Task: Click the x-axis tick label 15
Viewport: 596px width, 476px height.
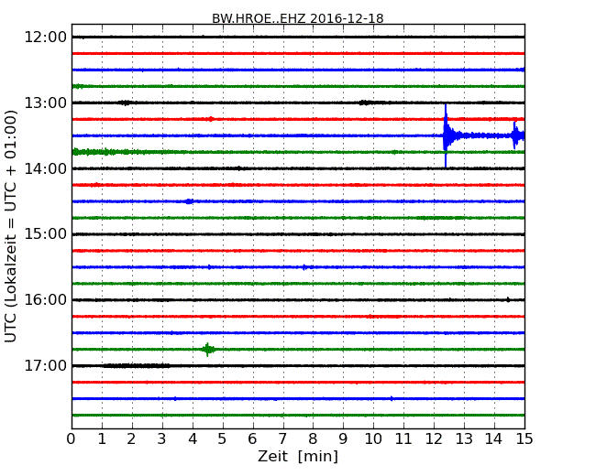Action: coord(524,439)
